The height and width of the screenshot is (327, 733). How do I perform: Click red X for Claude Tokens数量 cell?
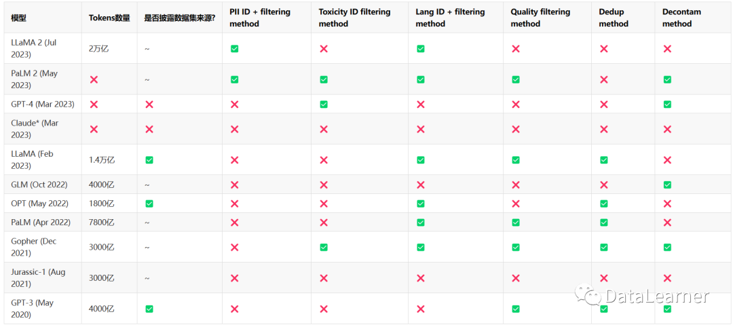click(94, 129)
